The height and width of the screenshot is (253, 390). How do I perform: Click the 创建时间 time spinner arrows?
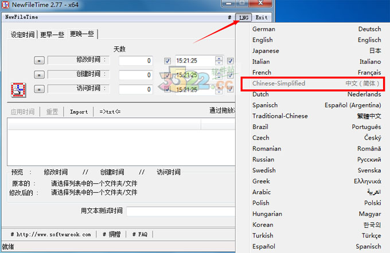(219, 75)
